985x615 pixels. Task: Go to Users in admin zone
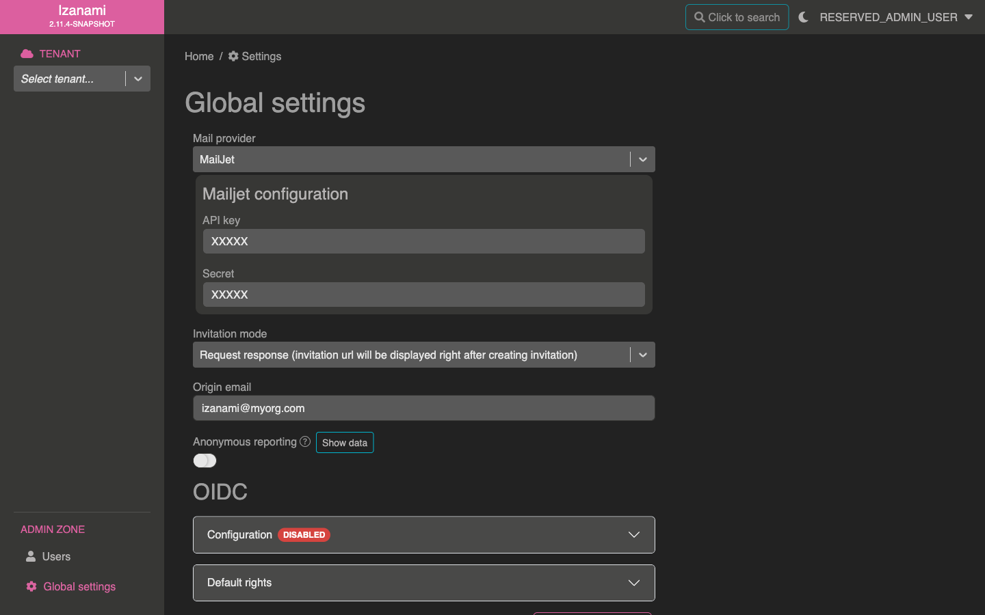pyautogui.click(x=56, y=556)
